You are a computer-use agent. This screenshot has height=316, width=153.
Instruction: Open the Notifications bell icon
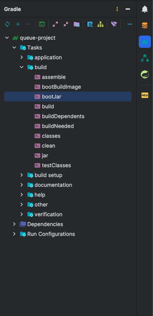[x=145, y=9]
